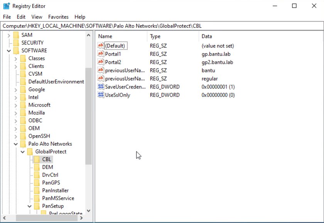This screenshot has width=324, height=223.
Task: Click the SaveUserCreden... DWORD icon
Action: [x=101, y=87]
